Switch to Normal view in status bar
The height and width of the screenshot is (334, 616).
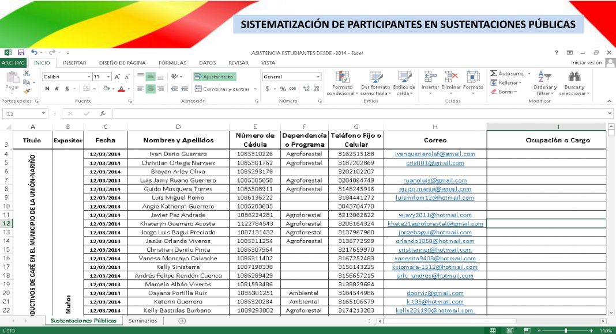pos(493,331)
